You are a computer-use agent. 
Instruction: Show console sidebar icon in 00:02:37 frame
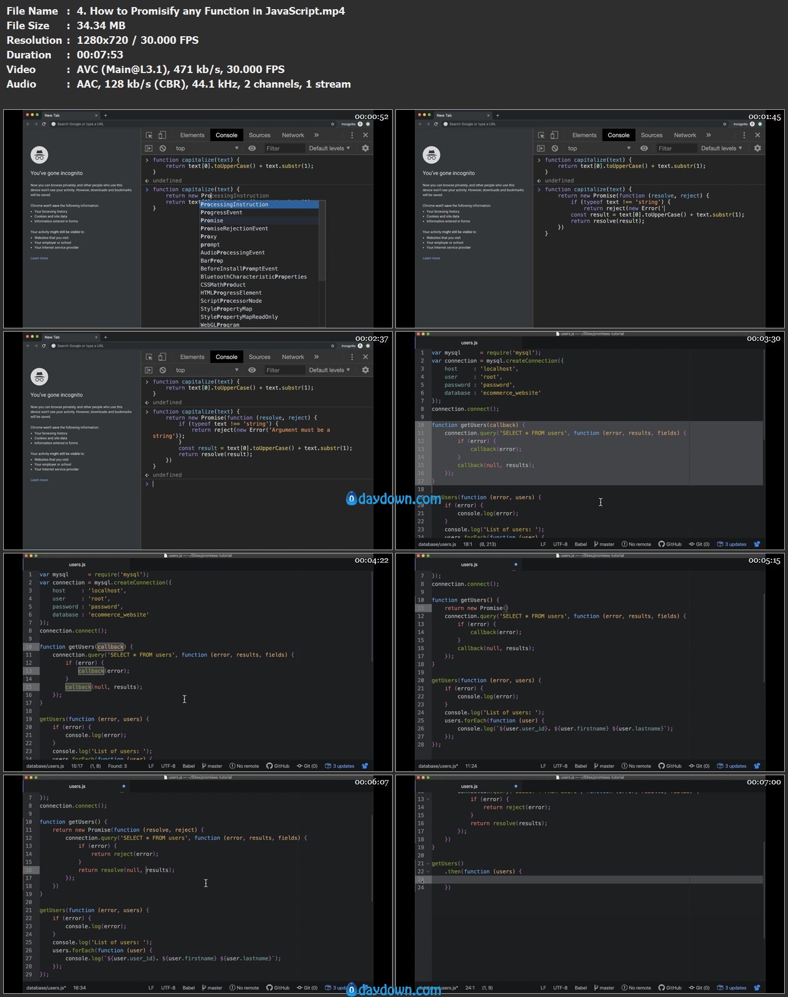[x=149, y=370]
